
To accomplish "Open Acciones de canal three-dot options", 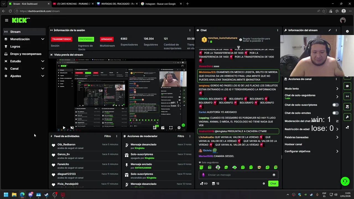I will (336, 79).
